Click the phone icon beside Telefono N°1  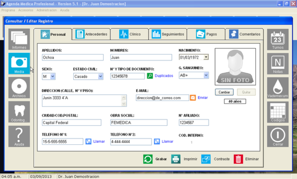[x=89, y=142]
